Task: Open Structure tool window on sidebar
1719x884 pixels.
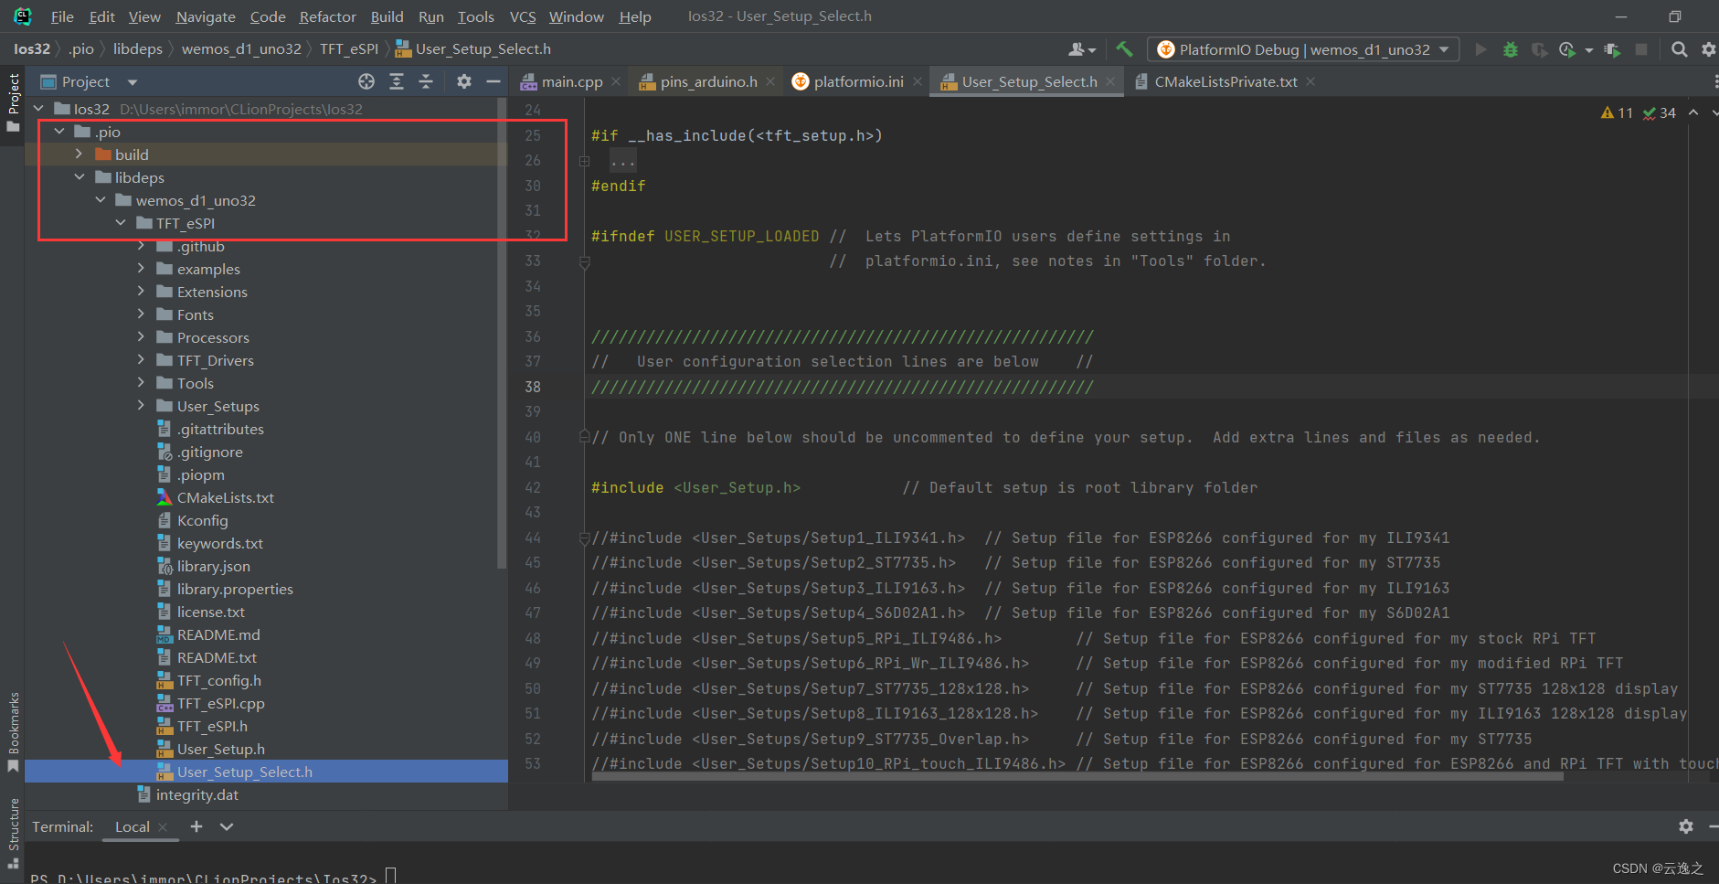Action: tap(13, 833)
